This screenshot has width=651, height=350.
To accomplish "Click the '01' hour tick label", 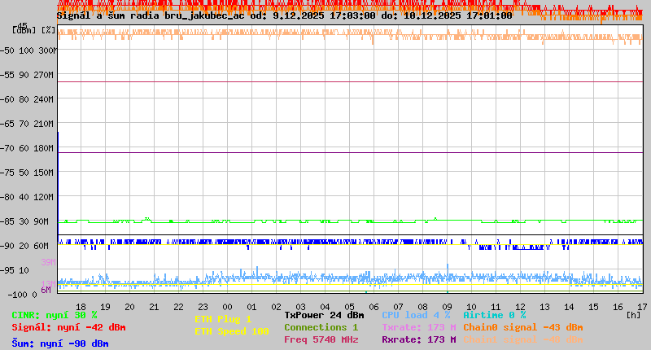I will pyautogui.click(x=251, y=307).
